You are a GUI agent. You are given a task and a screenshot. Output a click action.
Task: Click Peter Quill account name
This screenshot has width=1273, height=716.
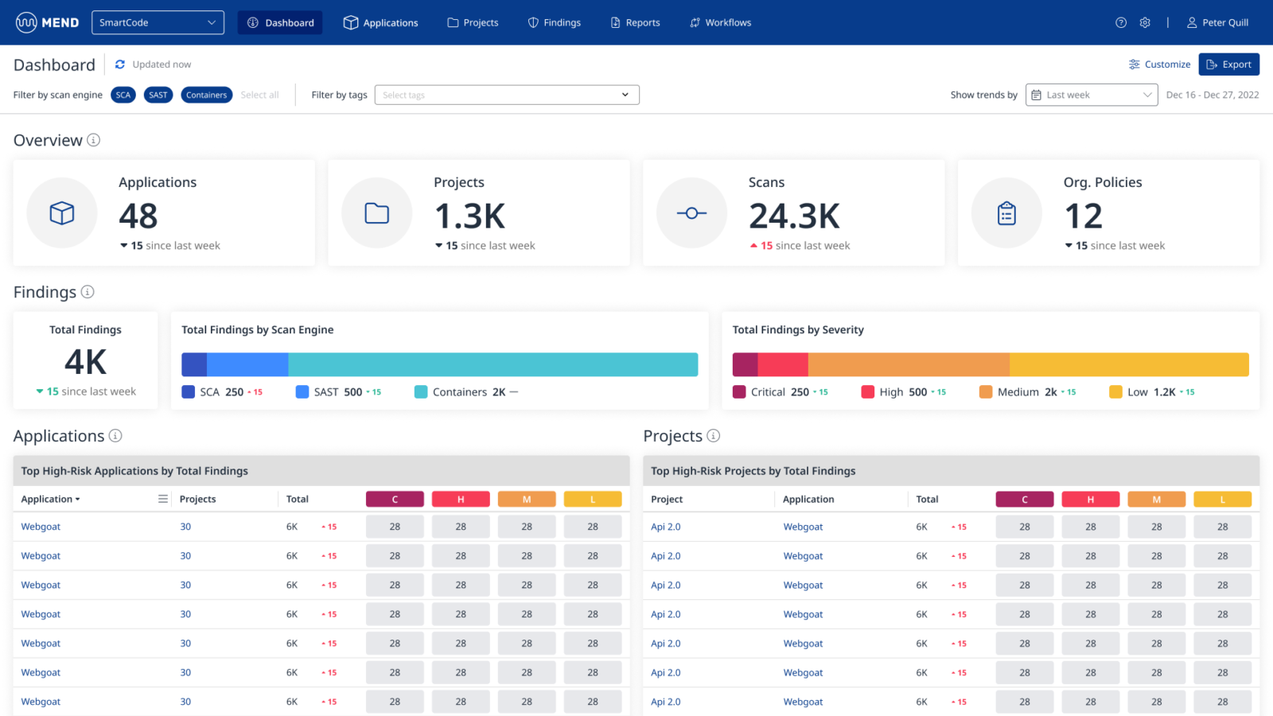pos(1225,22)
